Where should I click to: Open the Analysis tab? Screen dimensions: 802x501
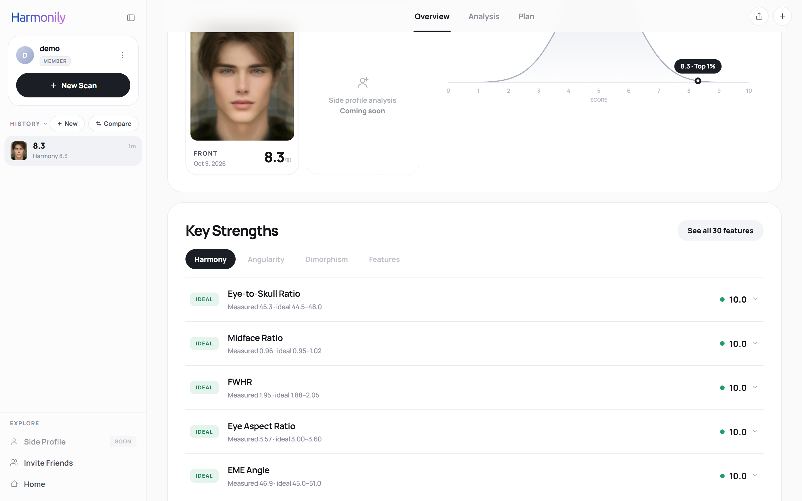coord(483,17)
